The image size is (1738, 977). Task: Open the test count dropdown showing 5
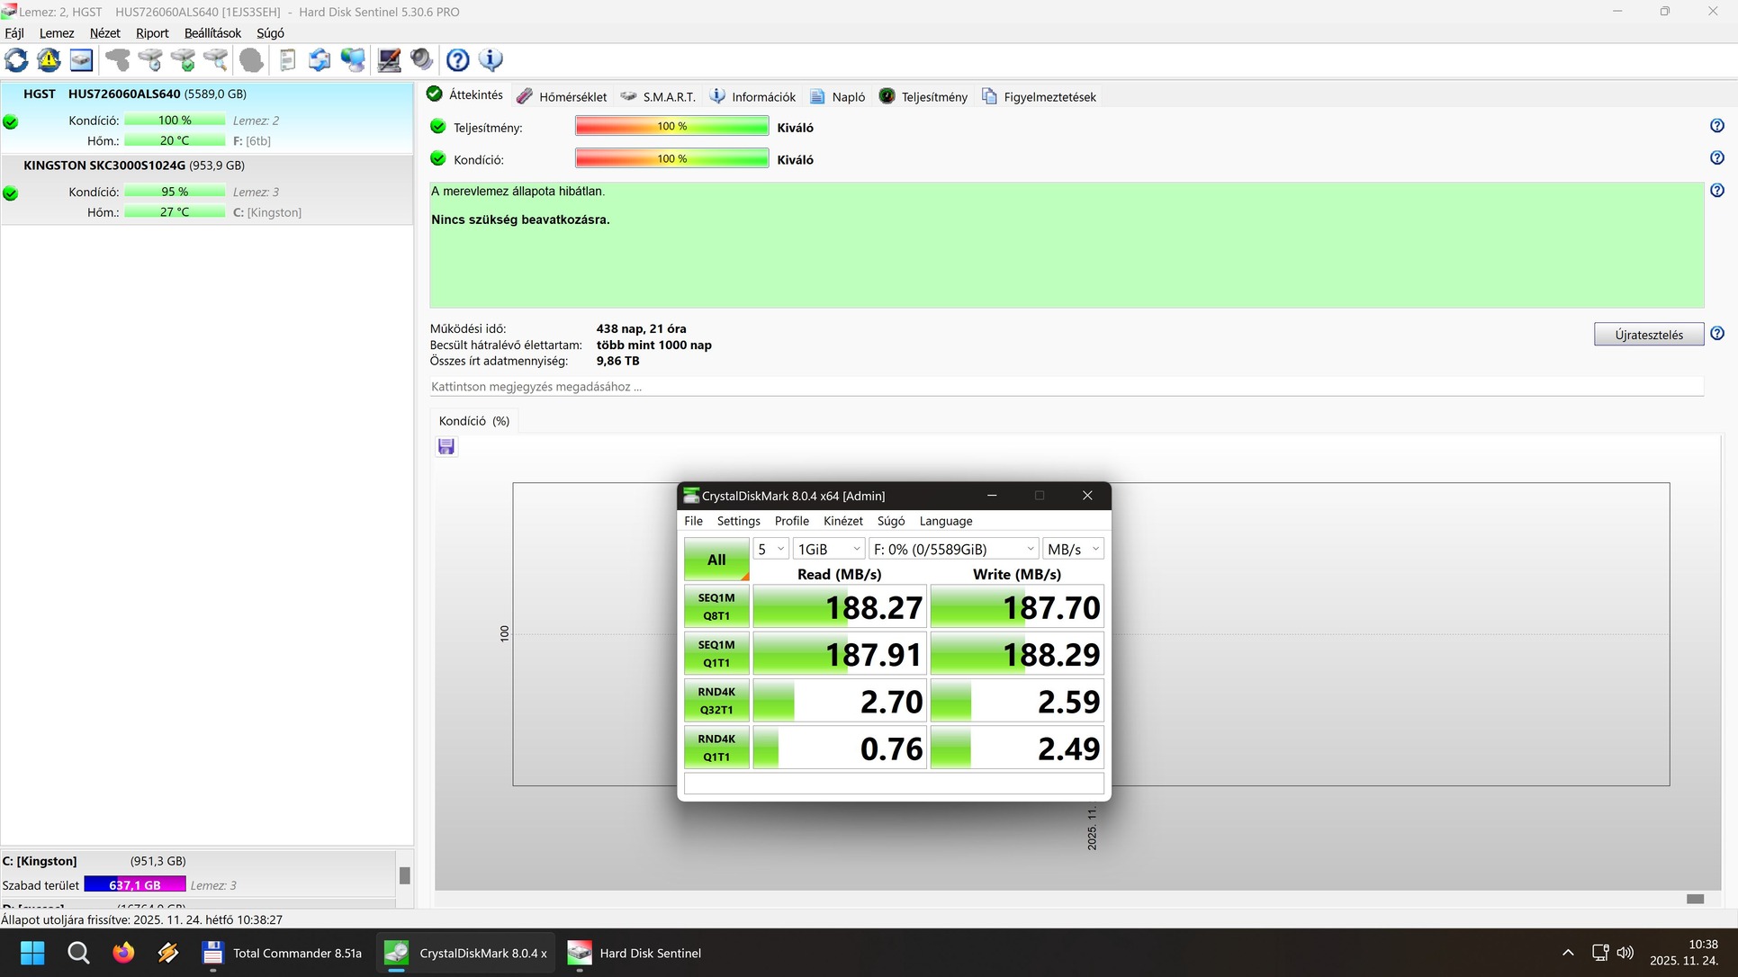[x=770, y=549]
